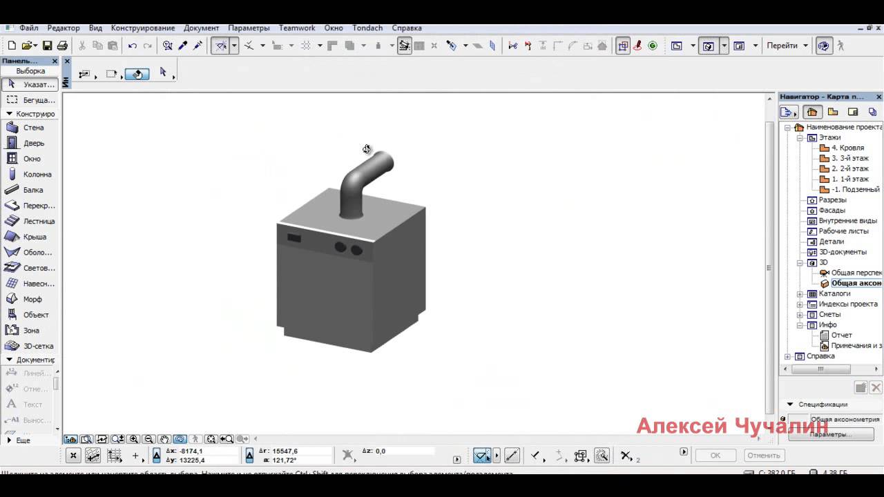Click the Pan hand icon in bottom bar
884x497 pixels.
click(x=164, y=439)
